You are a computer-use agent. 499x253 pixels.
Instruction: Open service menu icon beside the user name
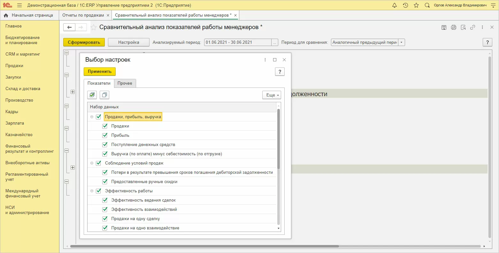tap(493, 5)
